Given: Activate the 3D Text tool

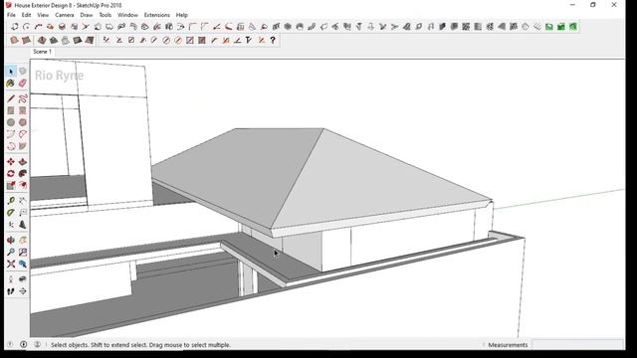Looking at the screenshot, I should (23, 225).
